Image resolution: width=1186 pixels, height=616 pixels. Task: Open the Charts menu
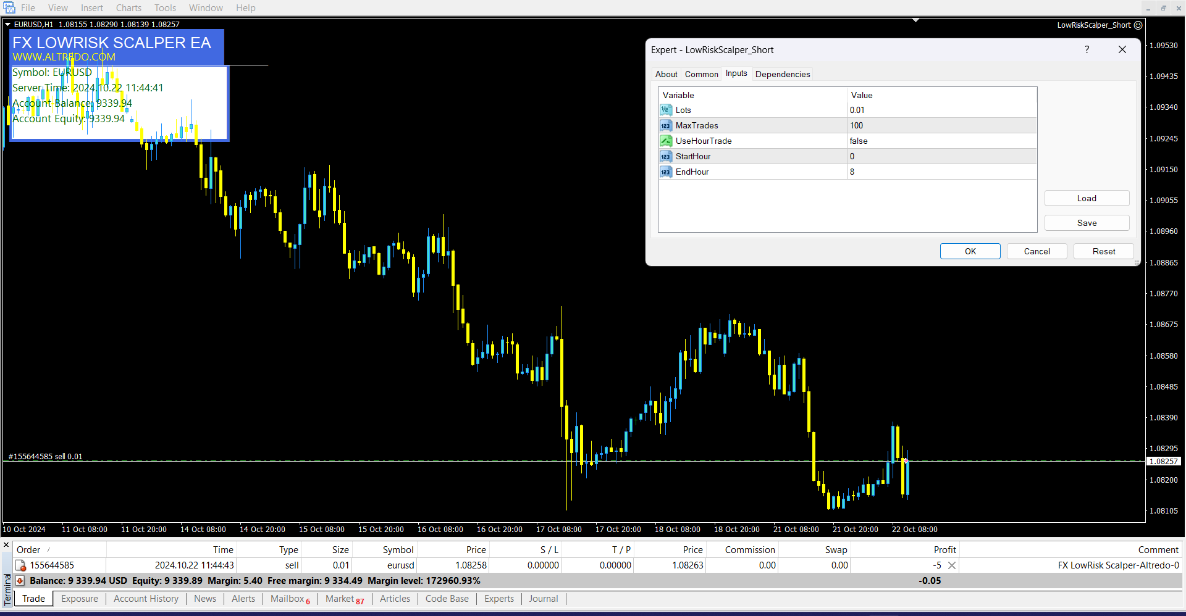pyautogui.click(x=128, y=8)
